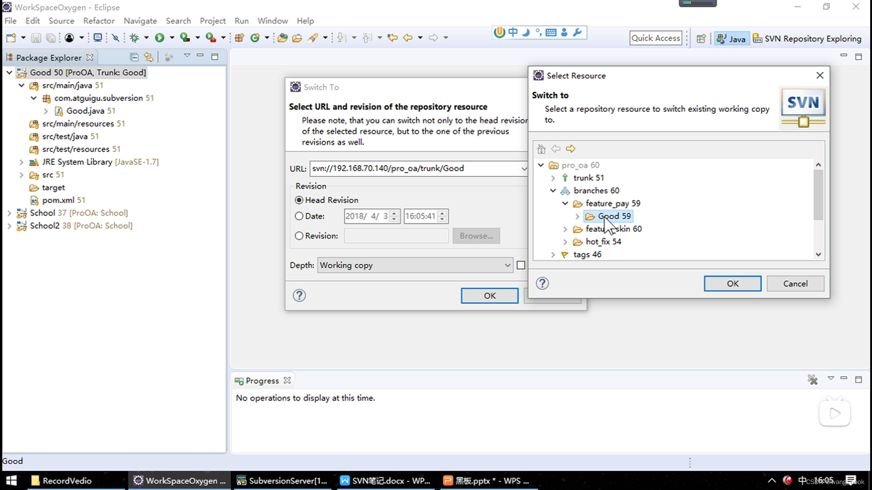Open the Source menu in Eclipse
Screen dimensions: 872x490
click(61, 20)
